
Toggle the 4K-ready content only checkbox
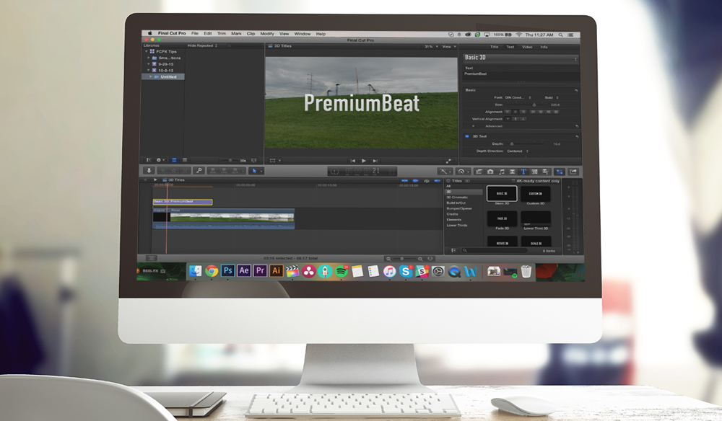[x=513, y=181]
